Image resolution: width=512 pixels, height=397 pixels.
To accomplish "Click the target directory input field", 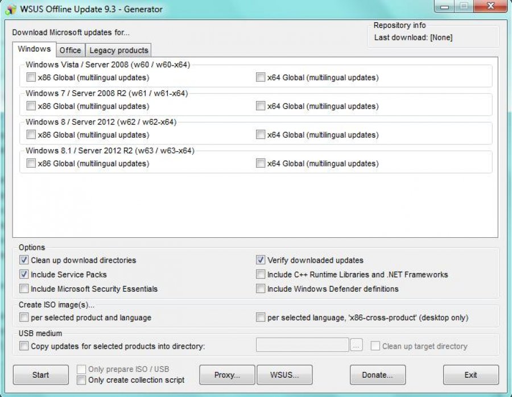I will [x=303, y=345].
